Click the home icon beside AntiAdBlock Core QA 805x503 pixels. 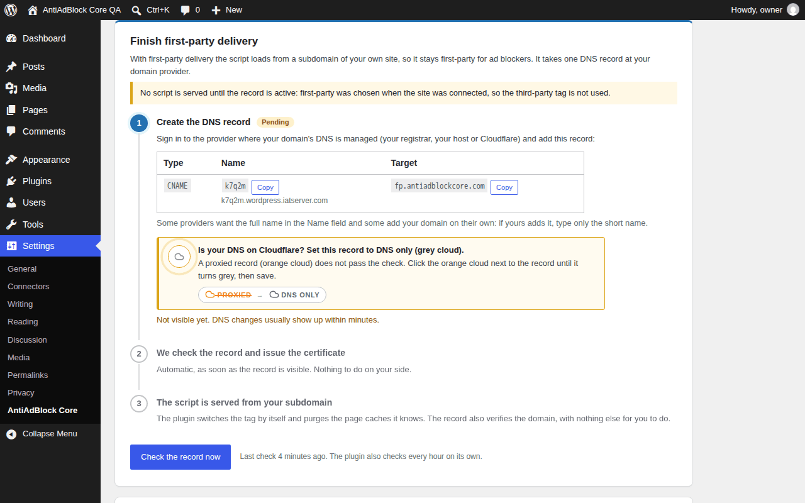pos(33,10)
